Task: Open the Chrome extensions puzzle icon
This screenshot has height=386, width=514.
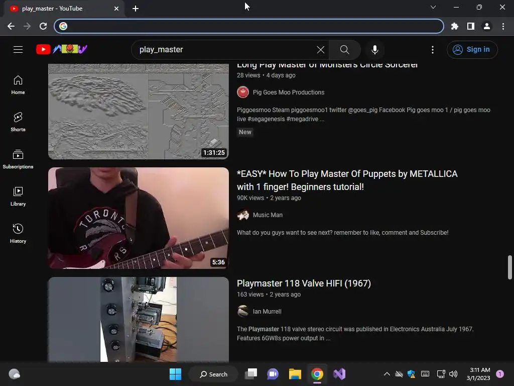Action: 455,26
